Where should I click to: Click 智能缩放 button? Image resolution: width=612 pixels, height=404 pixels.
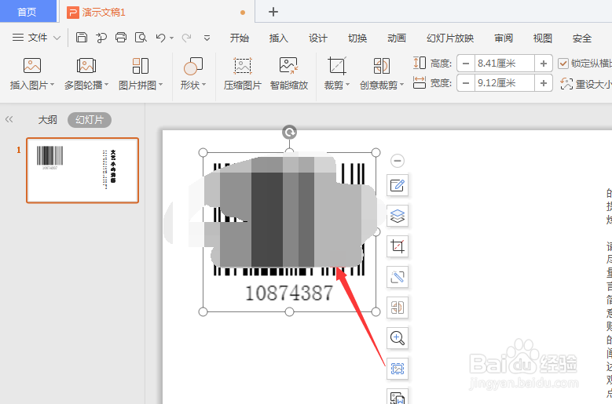coord(289,73)
